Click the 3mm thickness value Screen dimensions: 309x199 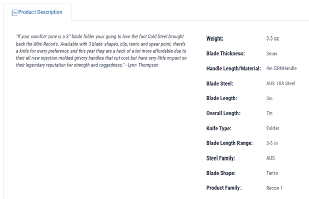271,54
